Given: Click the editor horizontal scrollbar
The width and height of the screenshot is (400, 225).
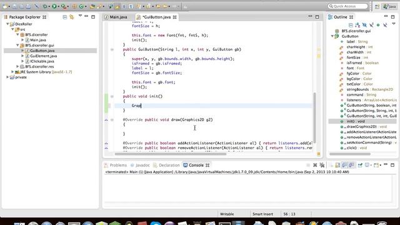Looking at the screenshot, I should 171,154.
